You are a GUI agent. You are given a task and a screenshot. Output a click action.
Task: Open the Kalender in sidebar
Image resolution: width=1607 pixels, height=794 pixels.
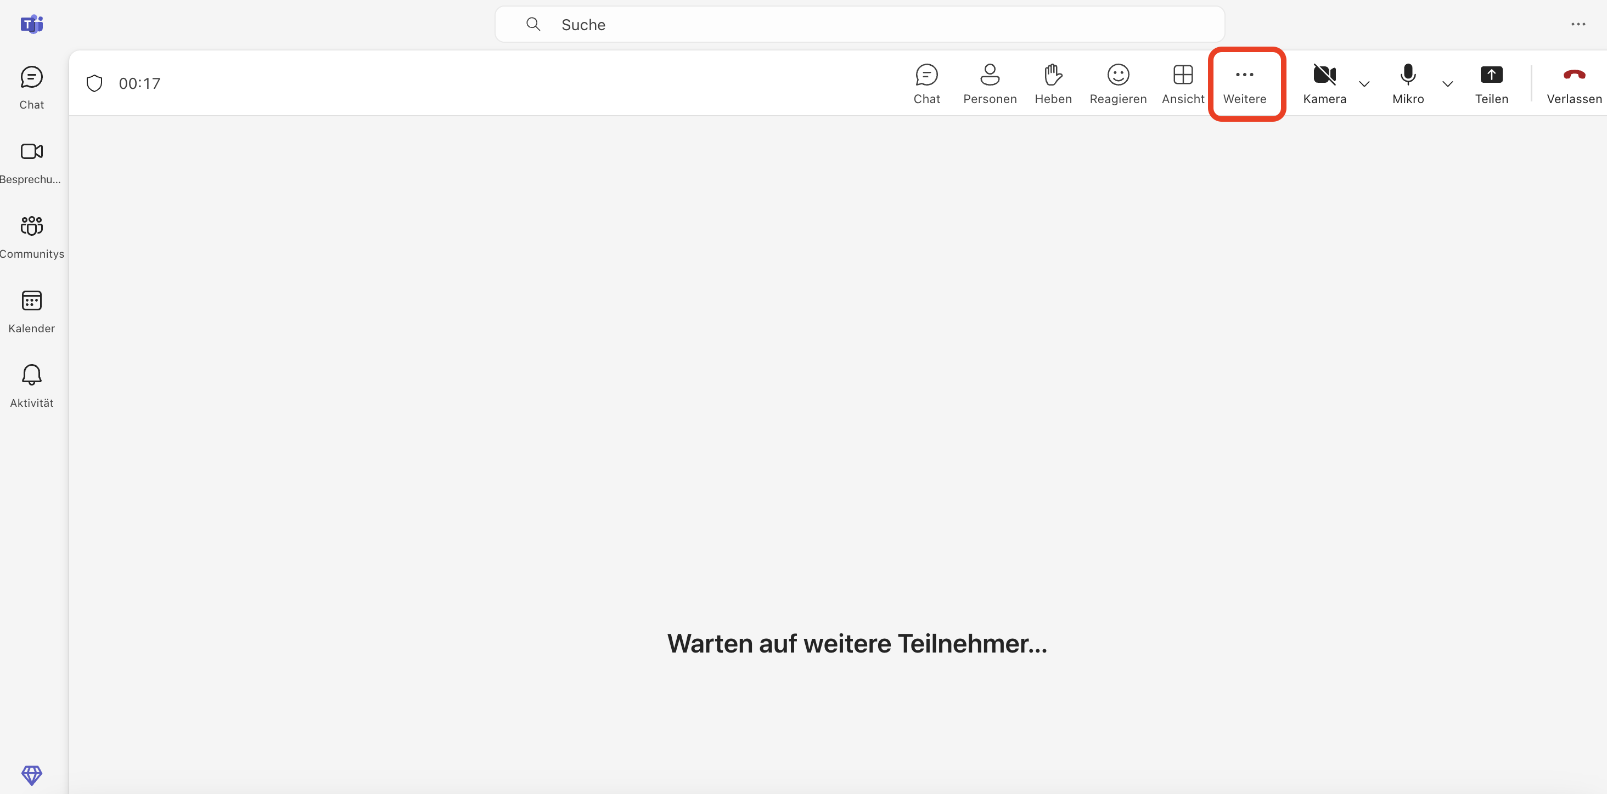(31, 311)
